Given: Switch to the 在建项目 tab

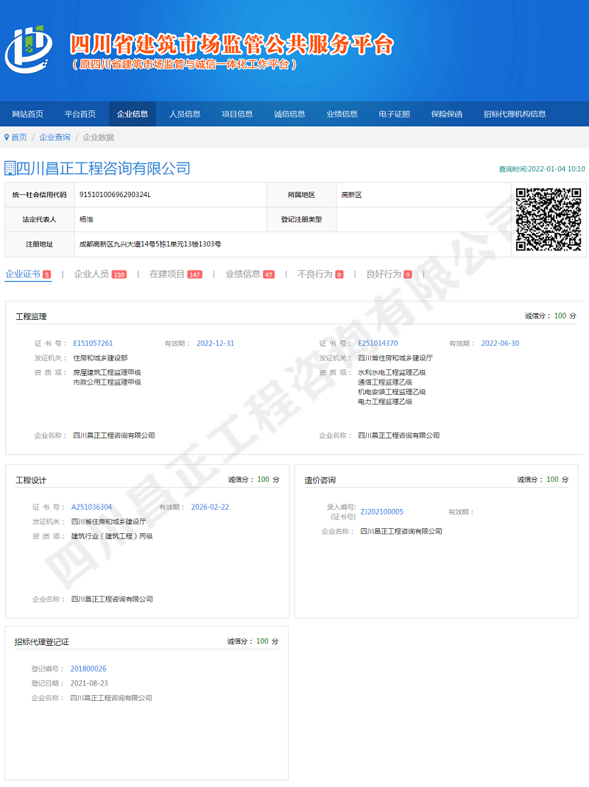Looking at the screenshot, I should click(x=175, y=274).
